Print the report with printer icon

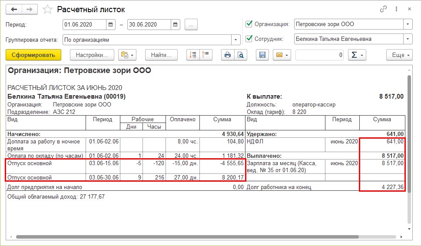coord(228,55)
